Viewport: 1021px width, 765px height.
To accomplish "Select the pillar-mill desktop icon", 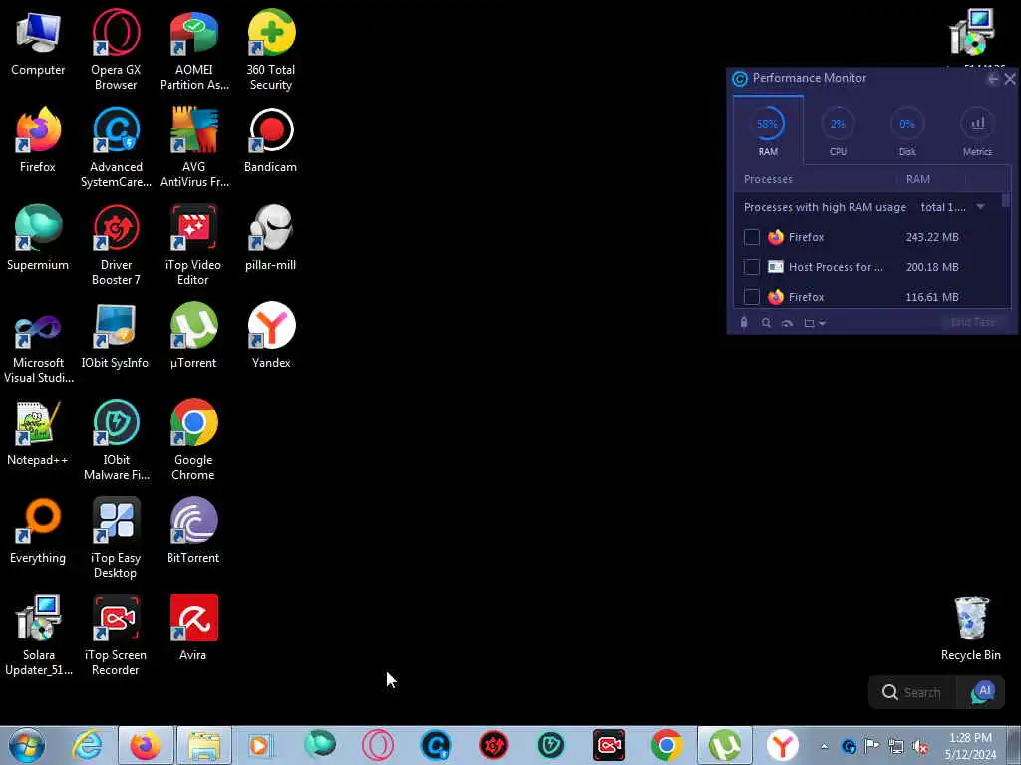I will click(271, 237).
